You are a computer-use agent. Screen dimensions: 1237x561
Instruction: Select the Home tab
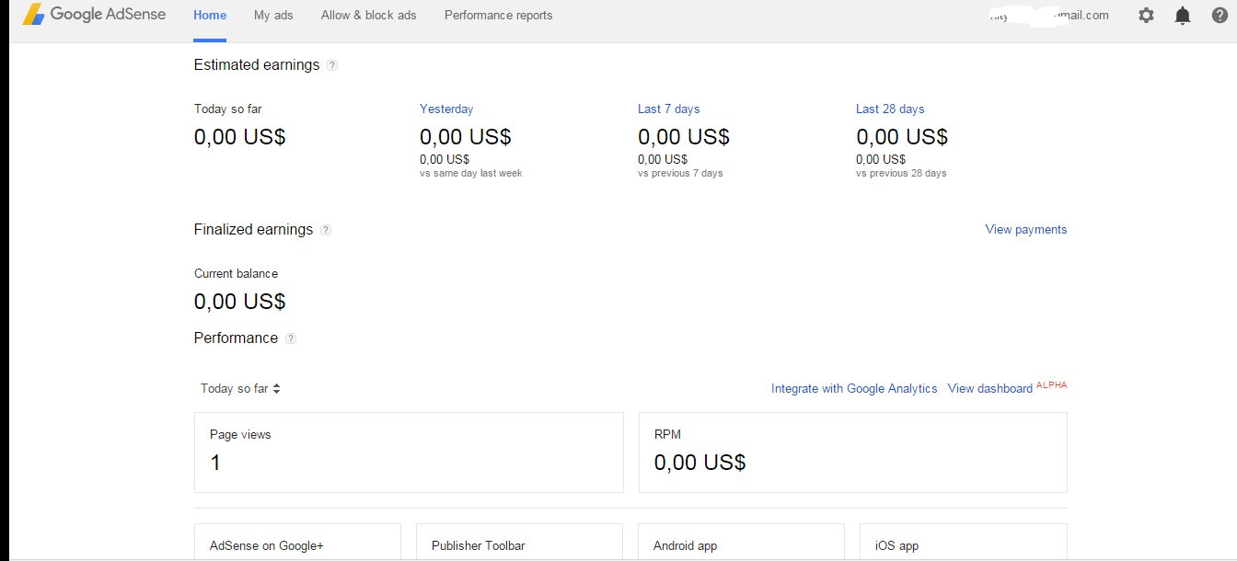(x=210, y=16)
